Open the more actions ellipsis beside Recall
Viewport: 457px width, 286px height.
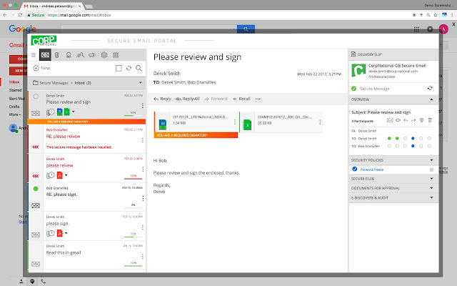[258, 99]
